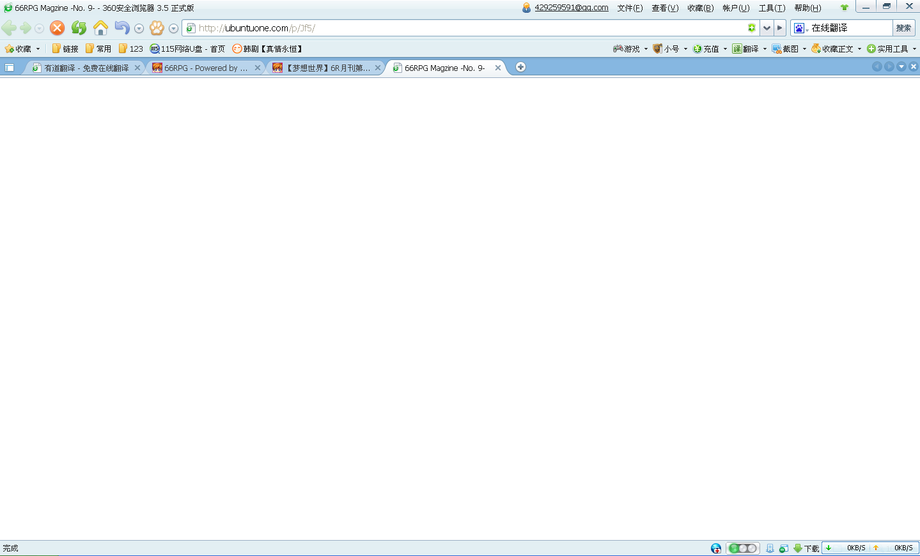Click the green forward arrow

(x=26, y=28)
